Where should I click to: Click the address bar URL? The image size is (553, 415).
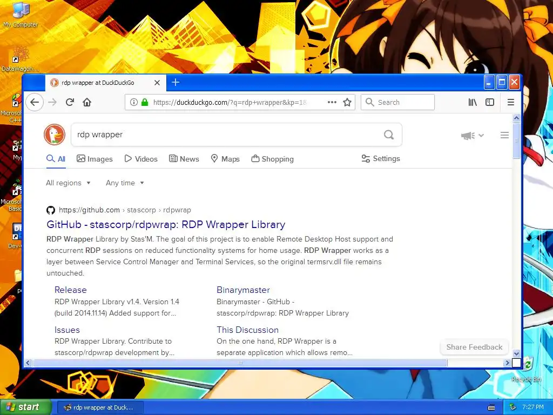[x=230, y=102]
